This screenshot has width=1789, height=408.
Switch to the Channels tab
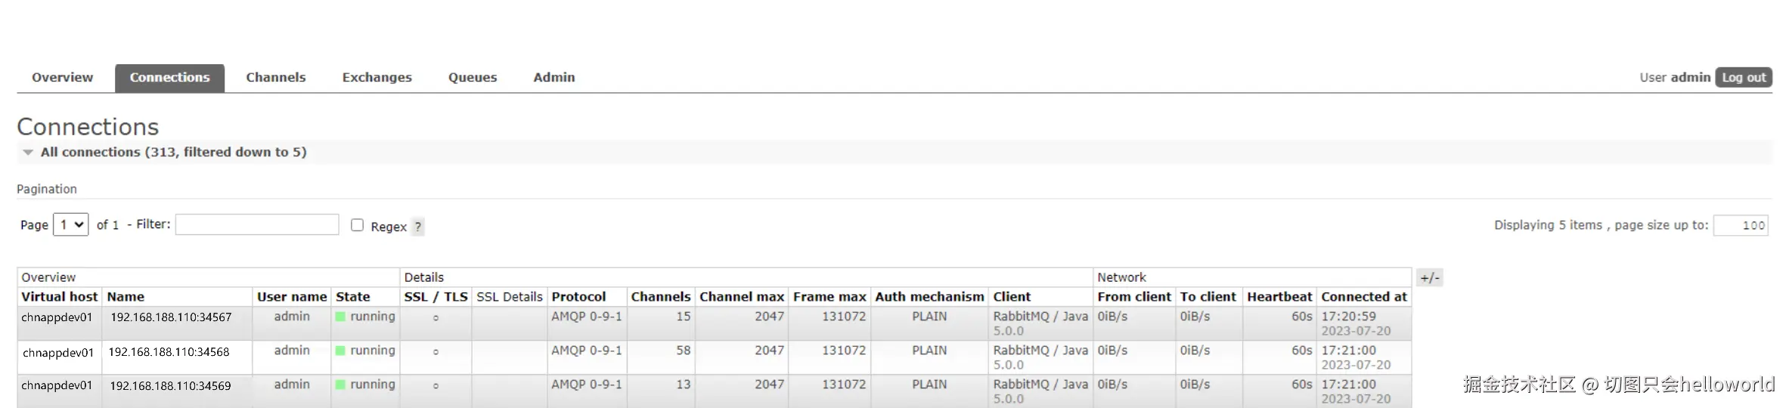(276, 77)
